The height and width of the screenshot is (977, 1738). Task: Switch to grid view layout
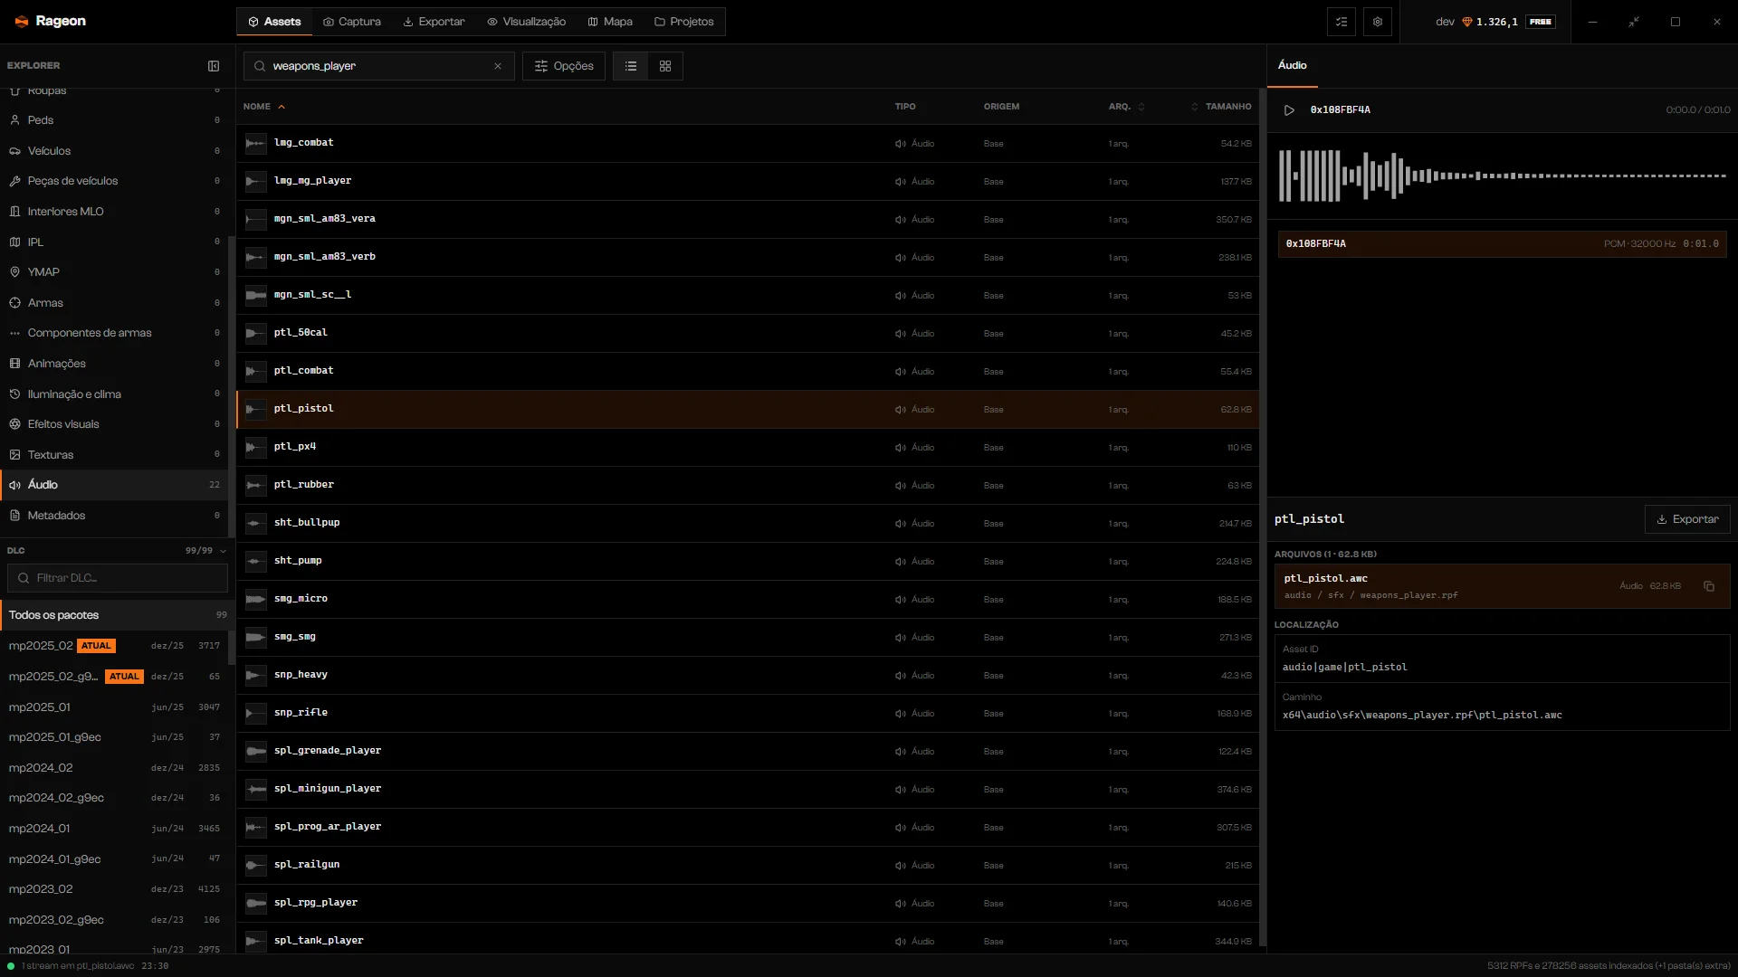pos(665,66)
